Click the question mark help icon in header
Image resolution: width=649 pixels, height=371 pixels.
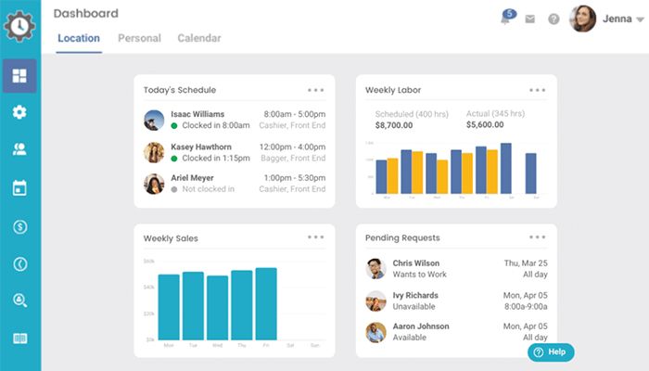(554, 19)
